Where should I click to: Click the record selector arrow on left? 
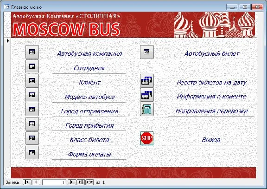[8, 41]
